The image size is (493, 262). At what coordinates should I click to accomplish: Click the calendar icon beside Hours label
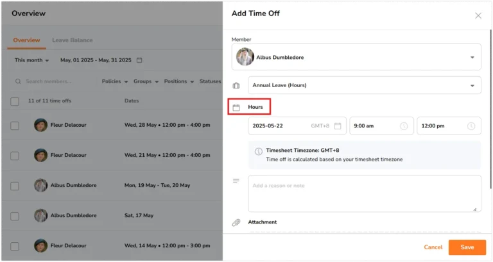(236, 107)
